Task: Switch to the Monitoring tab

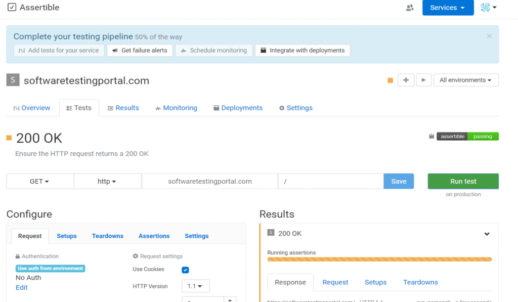Action: (176, 108)
